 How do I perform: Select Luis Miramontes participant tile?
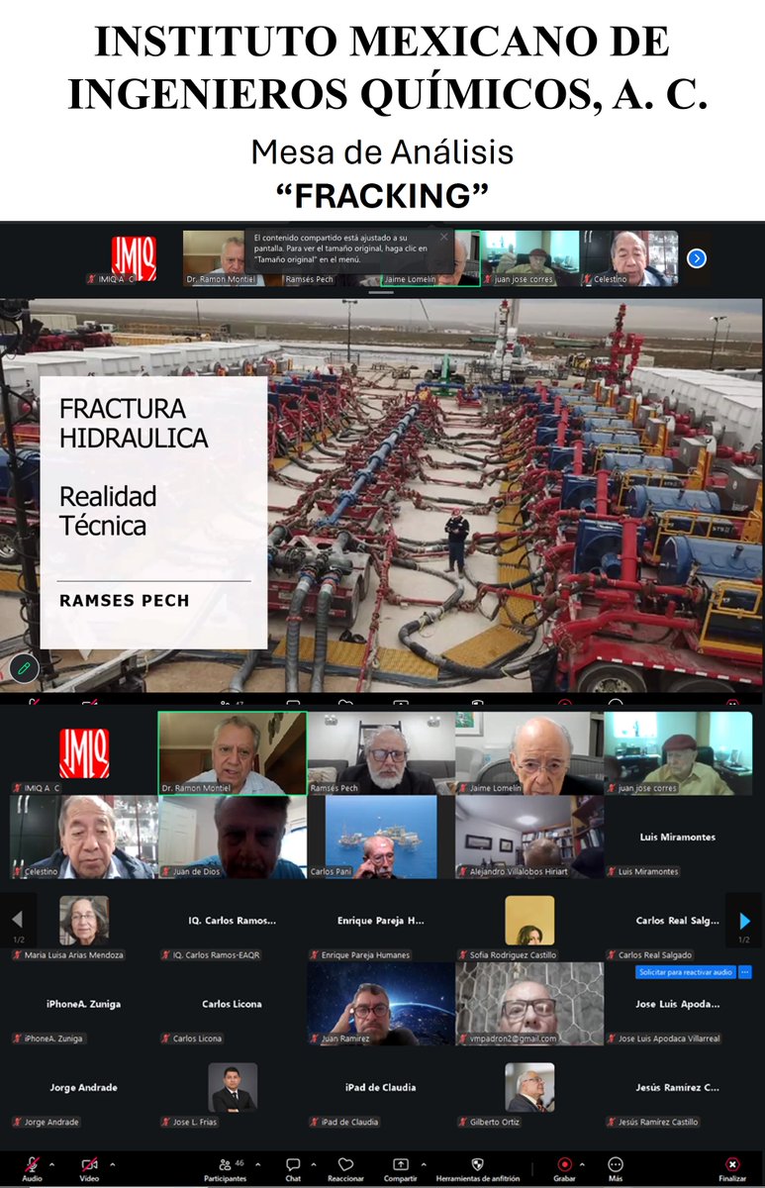[x=678, y=838]
